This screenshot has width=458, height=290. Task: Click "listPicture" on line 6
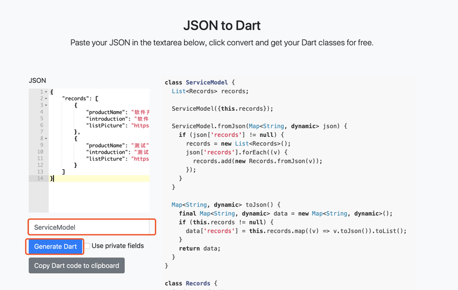[107, 125]
